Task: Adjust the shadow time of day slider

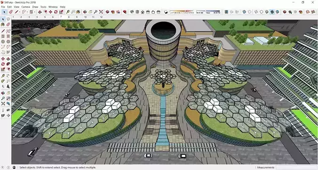Action: [208, 12]
